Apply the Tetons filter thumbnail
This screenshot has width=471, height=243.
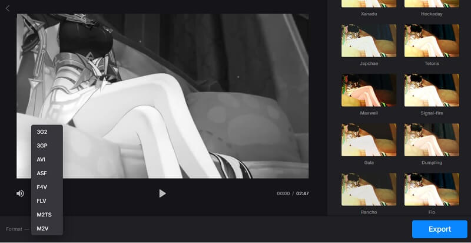tap(432, 40)
